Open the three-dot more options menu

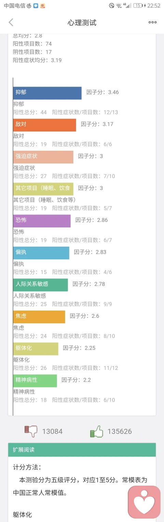click(x=152, y=23)
